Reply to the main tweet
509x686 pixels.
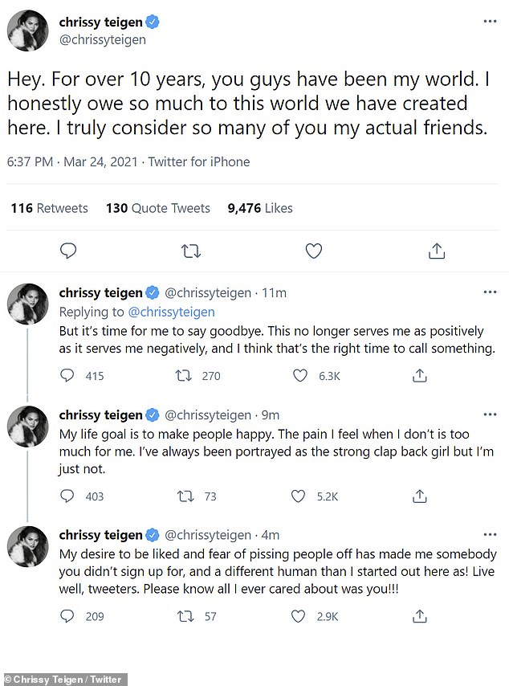click(68, 251)
